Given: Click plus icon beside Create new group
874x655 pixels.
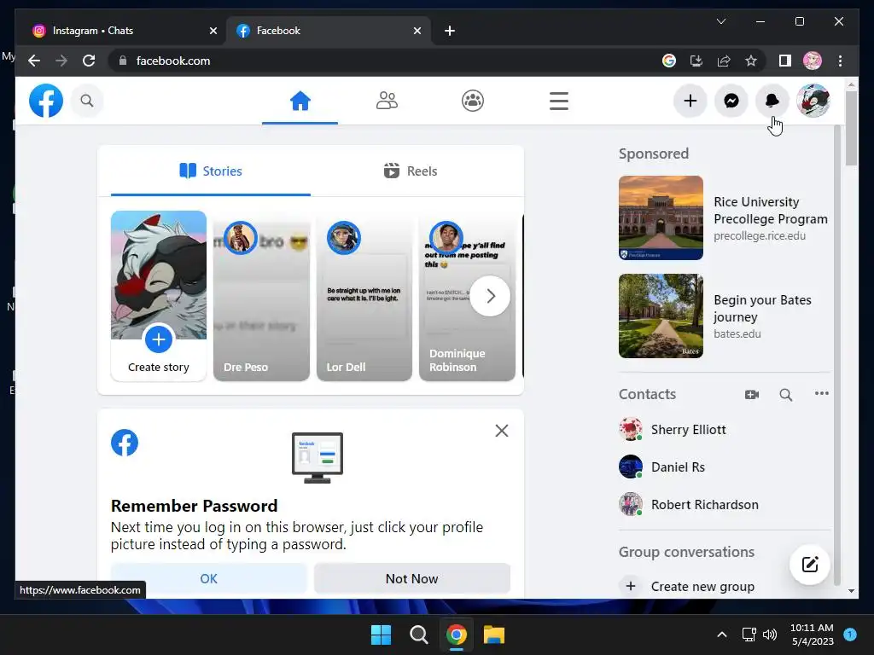Looking at the screenshot, I should click(631, 586).
